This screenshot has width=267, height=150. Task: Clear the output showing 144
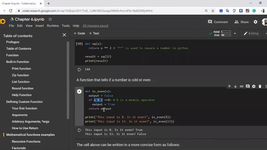[x=79, y=70]
